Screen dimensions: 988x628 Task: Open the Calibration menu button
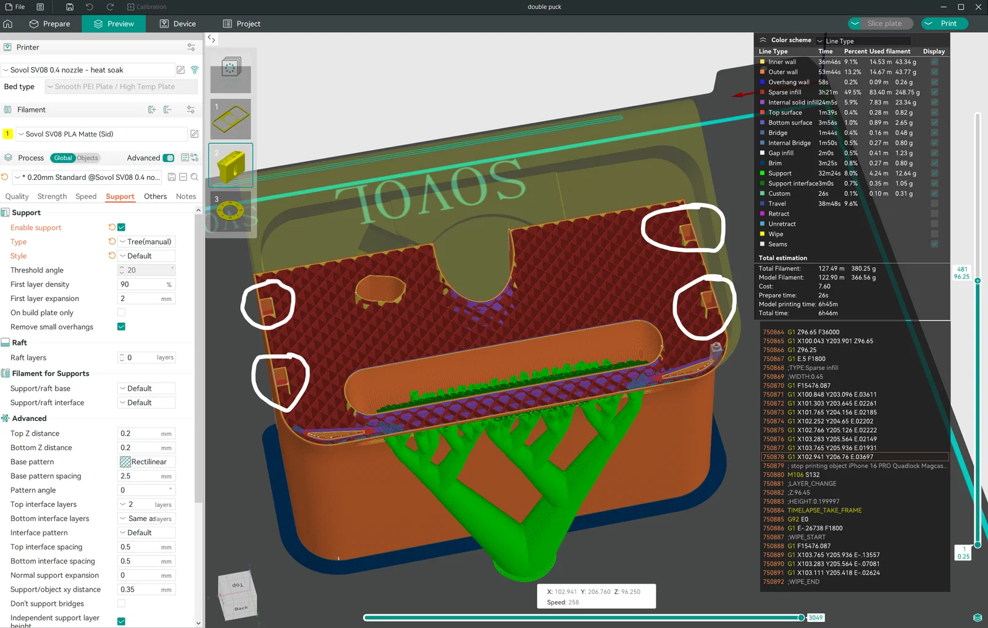[147, 7]
